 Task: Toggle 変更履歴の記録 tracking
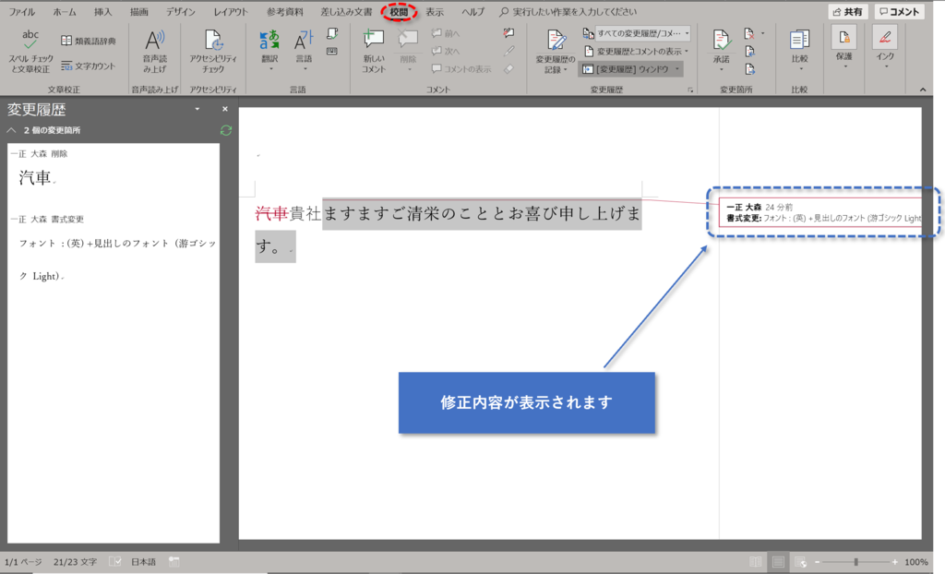[x=555, y=48]
